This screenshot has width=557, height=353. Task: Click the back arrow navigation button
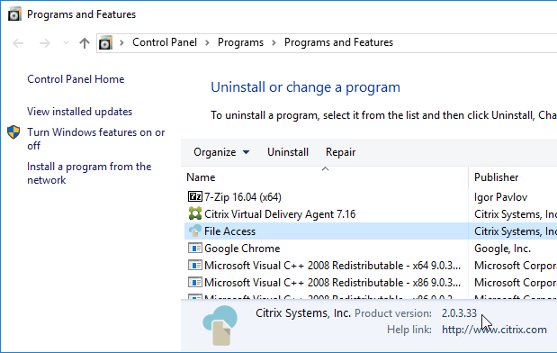[x=18, y=43]
